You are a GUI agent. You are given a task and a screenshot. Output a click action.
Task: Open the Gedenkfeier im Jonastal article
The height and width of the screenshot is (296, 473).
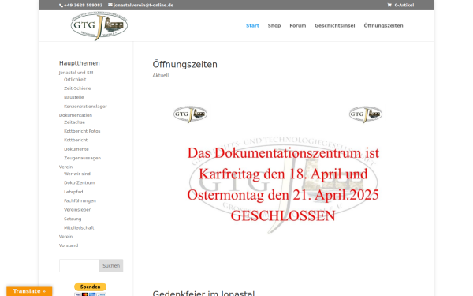[203, 294]
